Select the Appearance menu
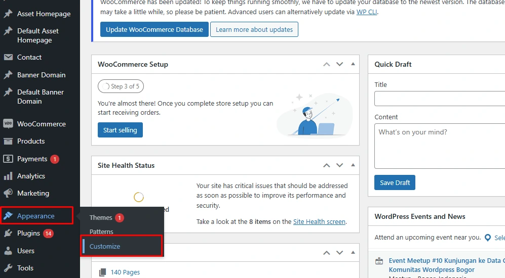 point(36,216)
